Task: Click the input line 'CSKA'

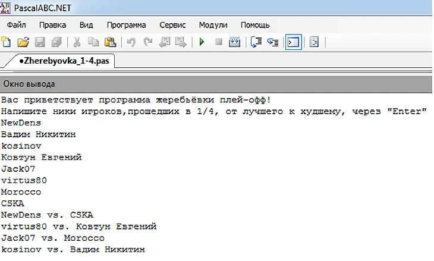Action: (x=12, y=203)
